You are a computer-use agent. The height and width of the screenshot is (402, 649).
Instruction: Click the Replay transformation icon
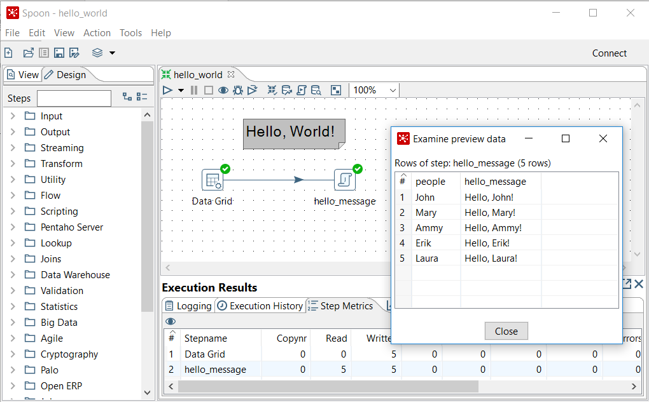tap(253, 90)
